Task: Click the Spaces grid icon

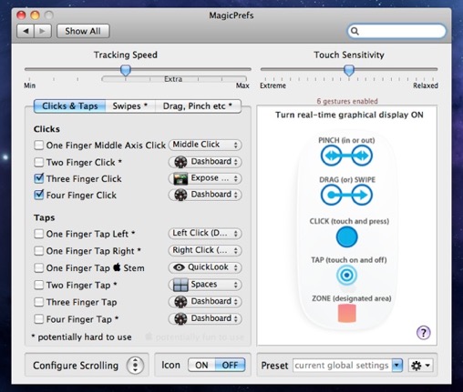Action: (180, 285)
